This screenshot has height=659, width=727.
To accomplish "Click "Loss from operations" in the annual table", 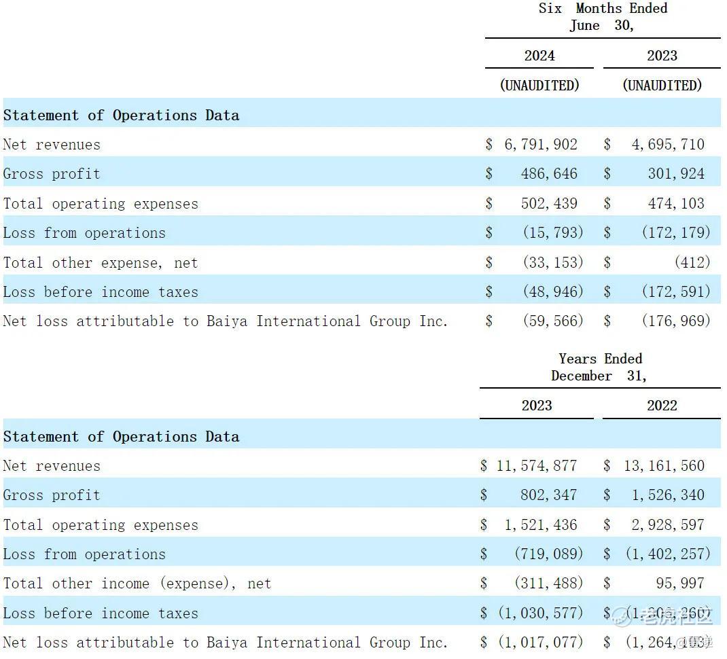I will pyautogui.click(x=84, y=554).
